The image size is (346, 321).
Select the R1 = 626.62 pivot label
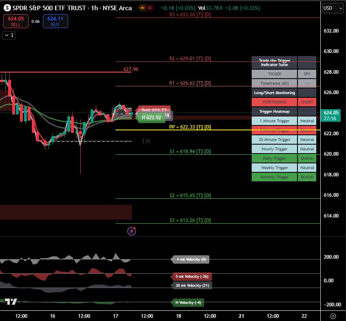pyautogui.click(x=190, y=83)
